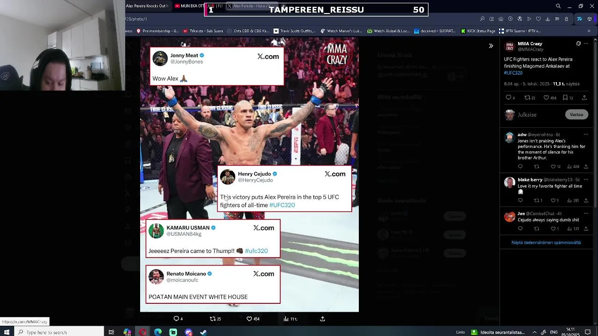This screenshot has width=598, height=336.
Task: Open Jon's profile avatar in replies
Action: click(x=510, y=217)
